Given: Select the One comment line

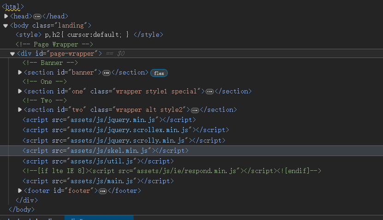Looking at the screenshot, I should click(x=45, y=82).
